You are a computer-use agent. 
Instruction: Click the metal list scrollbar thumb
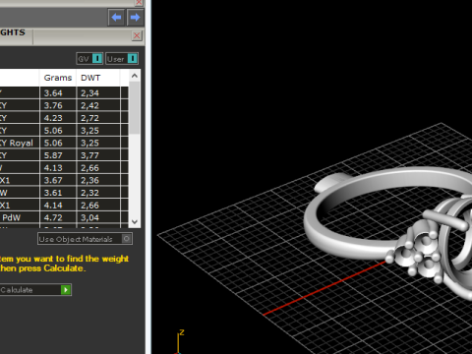tap(135, 107)
